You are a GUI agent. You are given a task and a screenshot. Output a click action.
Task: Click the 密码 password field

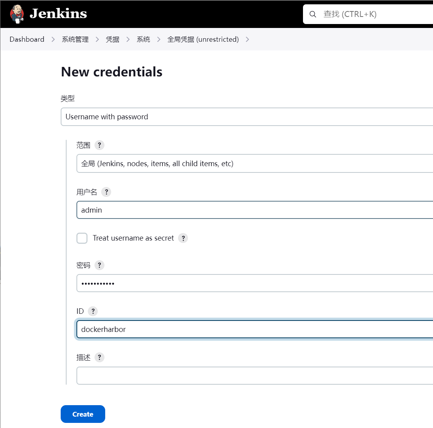click(x=255, y=283)
